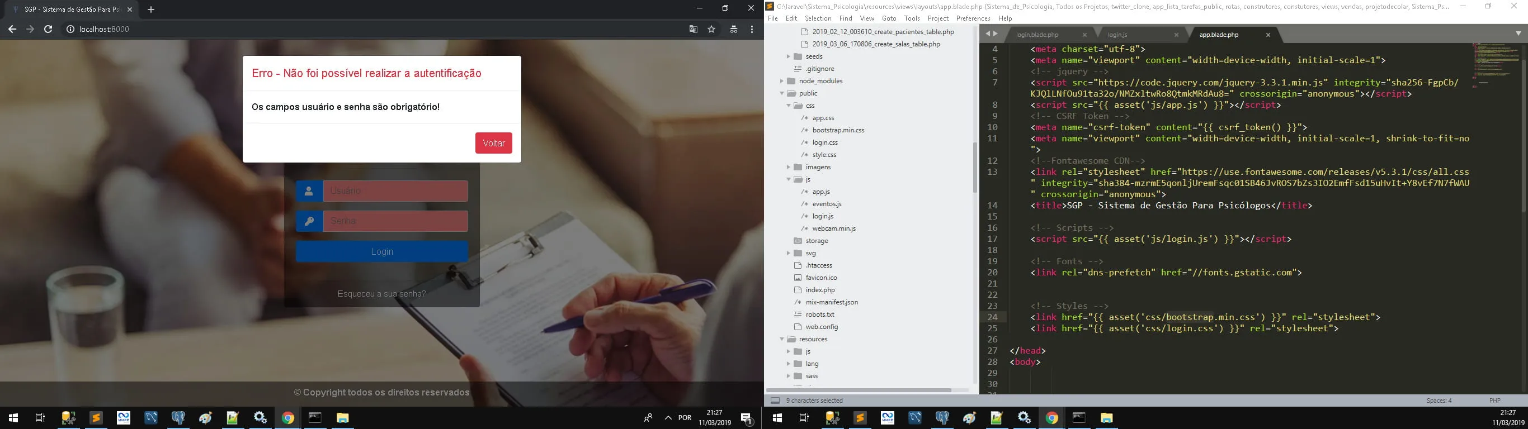Viewport: 1528px width, 429px height.
Task: Open the Project menu
Action: coord(938,18)
